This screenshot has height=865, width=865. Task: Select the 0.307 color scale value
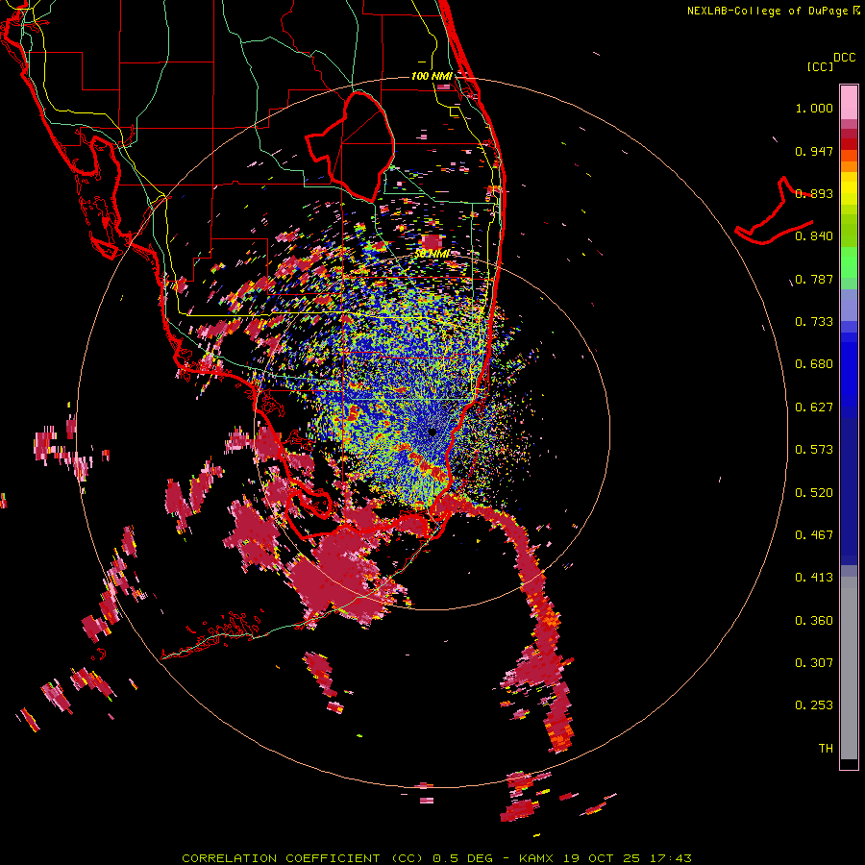click(x=814, y=663)
